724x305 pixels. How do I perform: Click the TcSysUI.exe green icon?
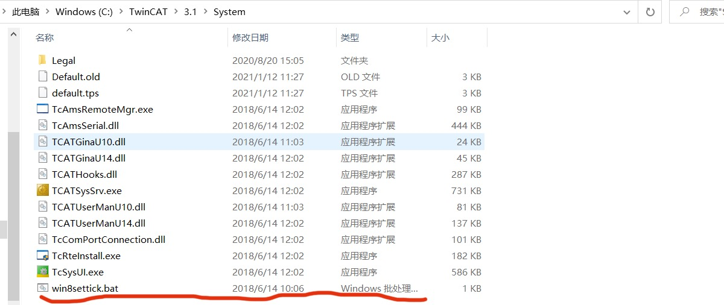42,272
